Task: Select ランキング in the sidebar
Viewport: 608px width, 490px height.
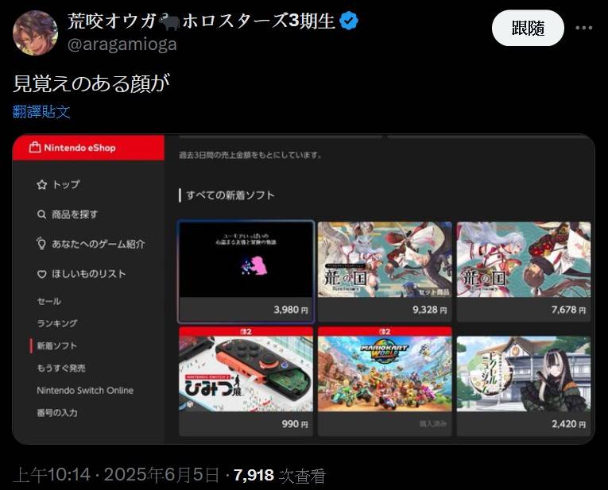Action: (57, 323)
